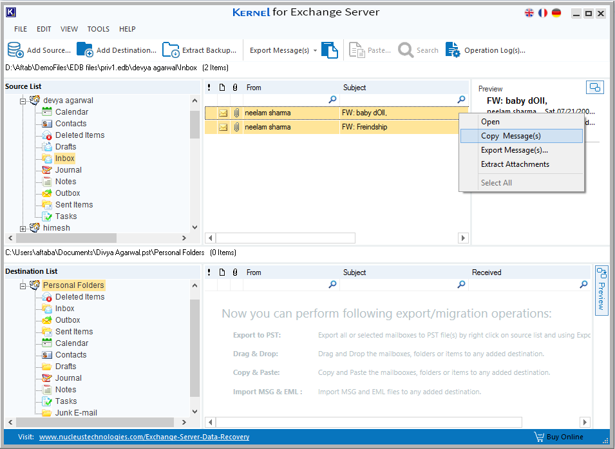This screenshot has height=449, width=615.
Task: Select destination Inbox folder under Personal Folders
Action: (x=64, y=309)
